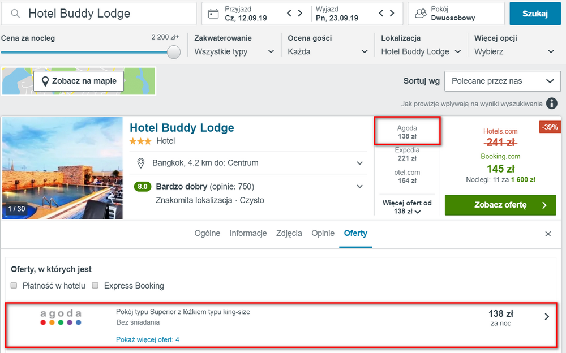Click map pin icon on Zobacz na mapie
Image resolution: width=566 pixels, height=353 pixels.
45,81
